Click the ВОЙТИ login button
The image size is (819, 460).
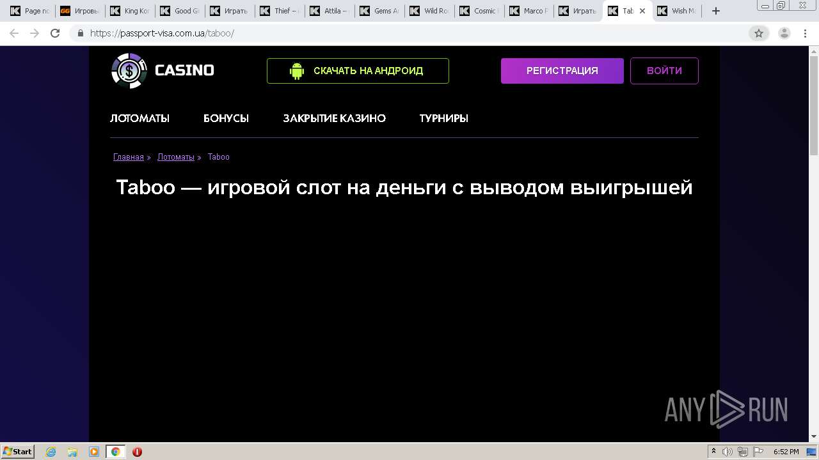664,71
